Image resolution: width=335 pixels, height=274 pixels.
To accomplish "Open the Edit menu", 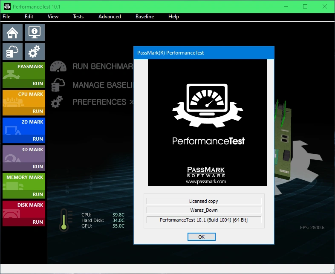I will [x=29, y=17].
